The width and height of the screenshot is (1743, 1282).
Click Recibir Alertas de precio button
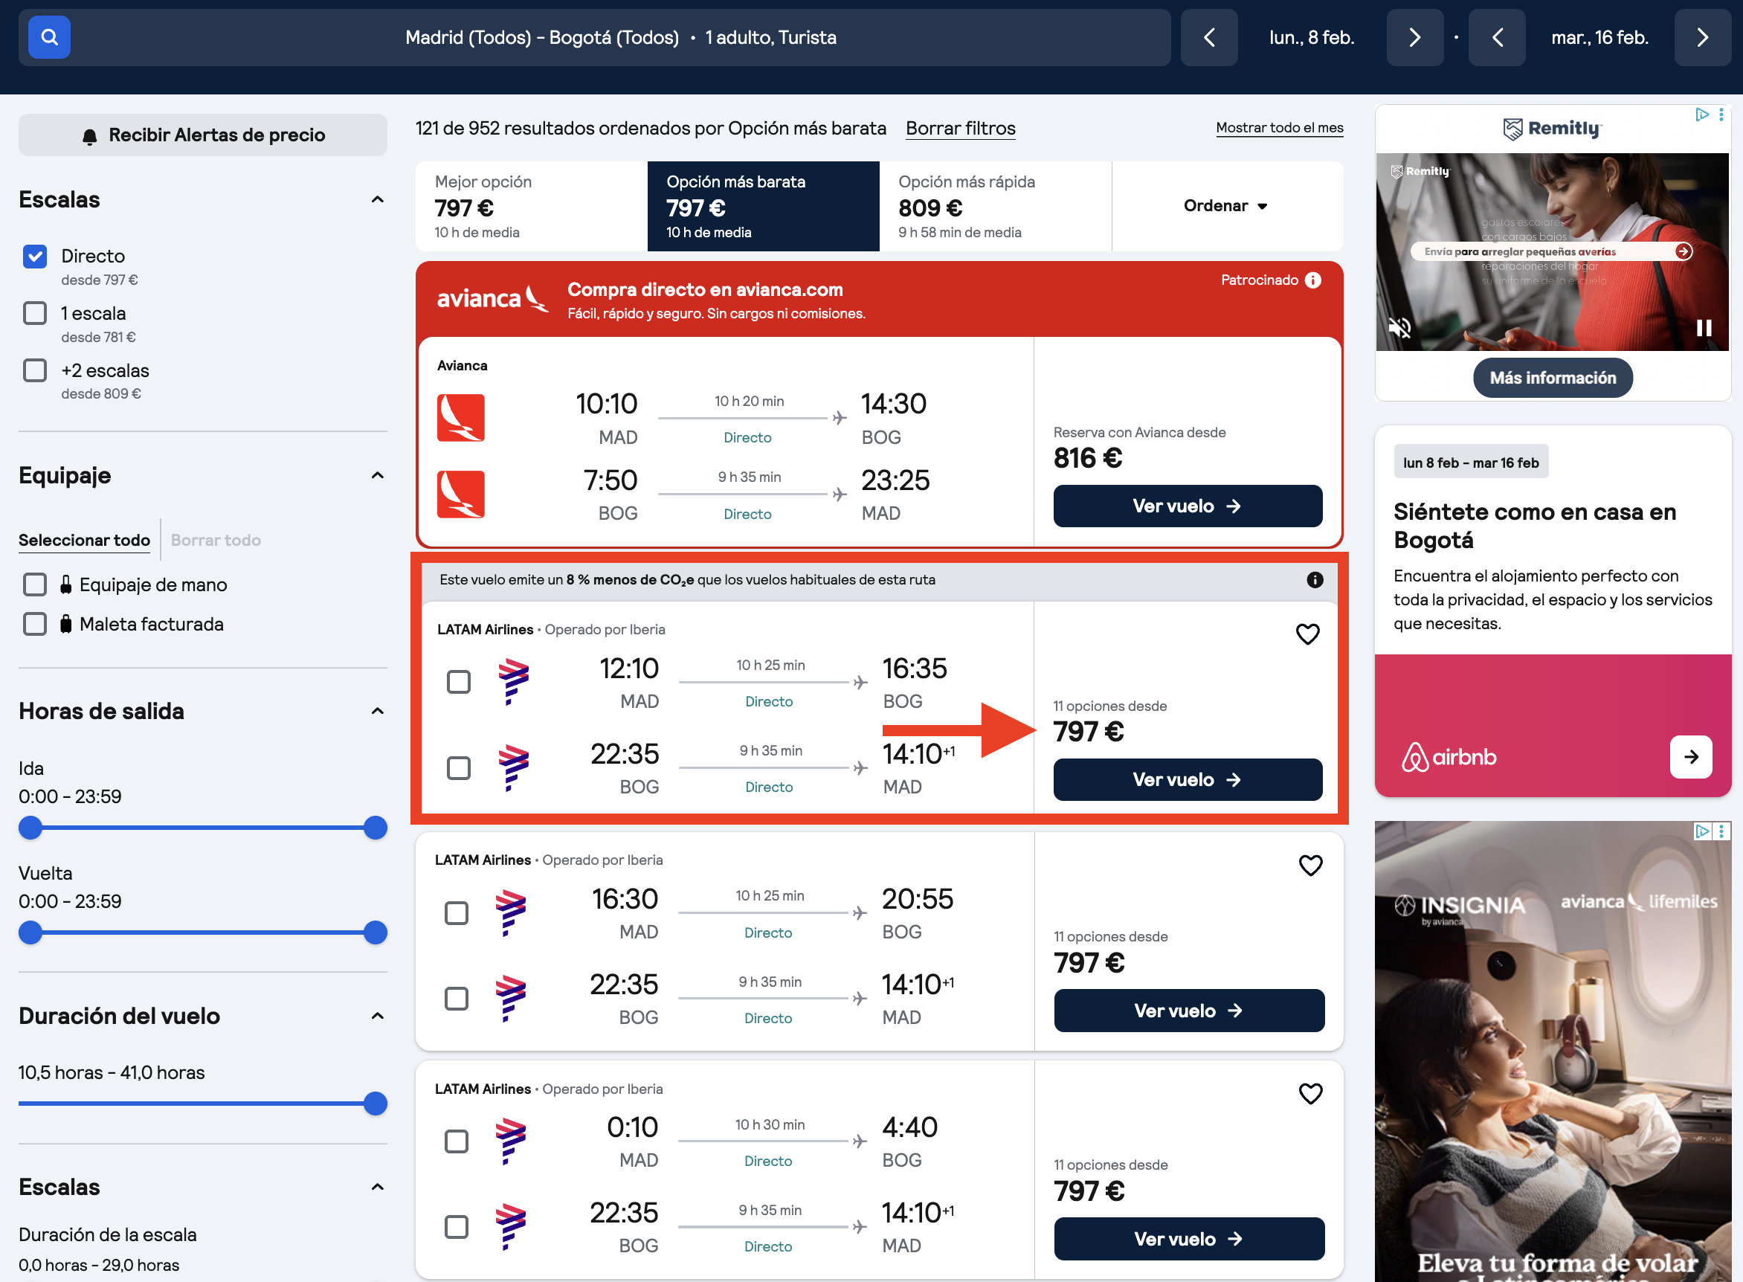(x=202, y=135)
